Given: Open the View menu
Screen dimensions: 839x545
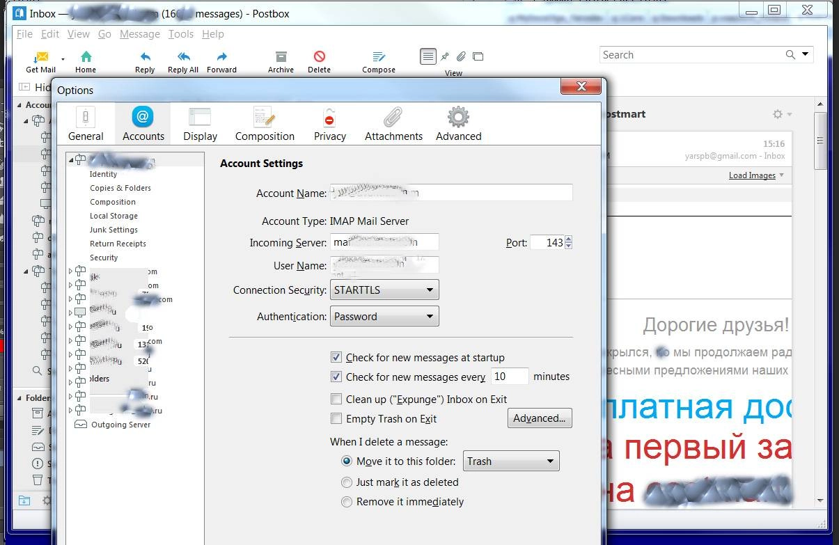Looking at the screenshot, I should pos(78,34).
